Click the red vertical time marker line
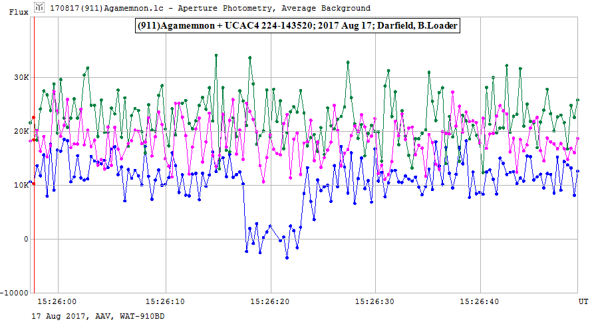 point(34,155)
